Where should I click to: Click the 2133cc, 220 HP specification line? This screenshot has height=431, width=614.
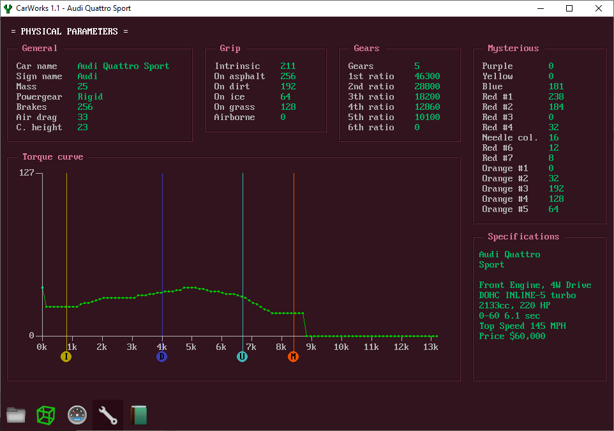[514, 306]
